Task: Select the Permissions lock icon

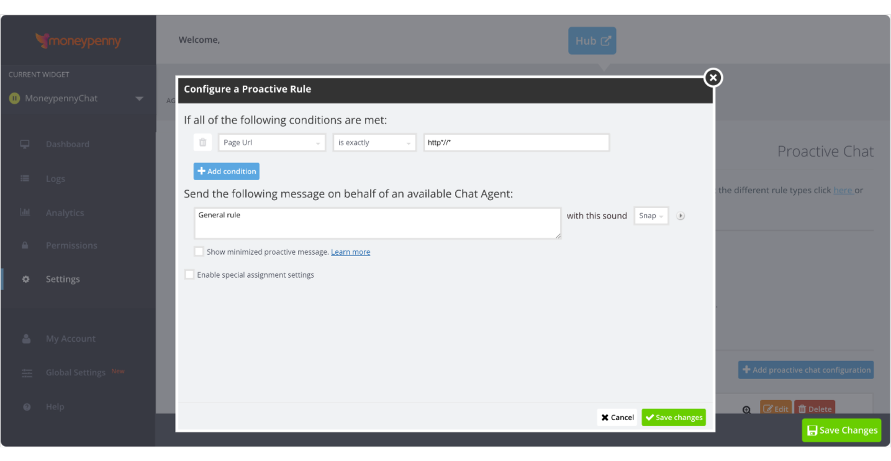Action: pyautogui.click(x=25, y=245)
